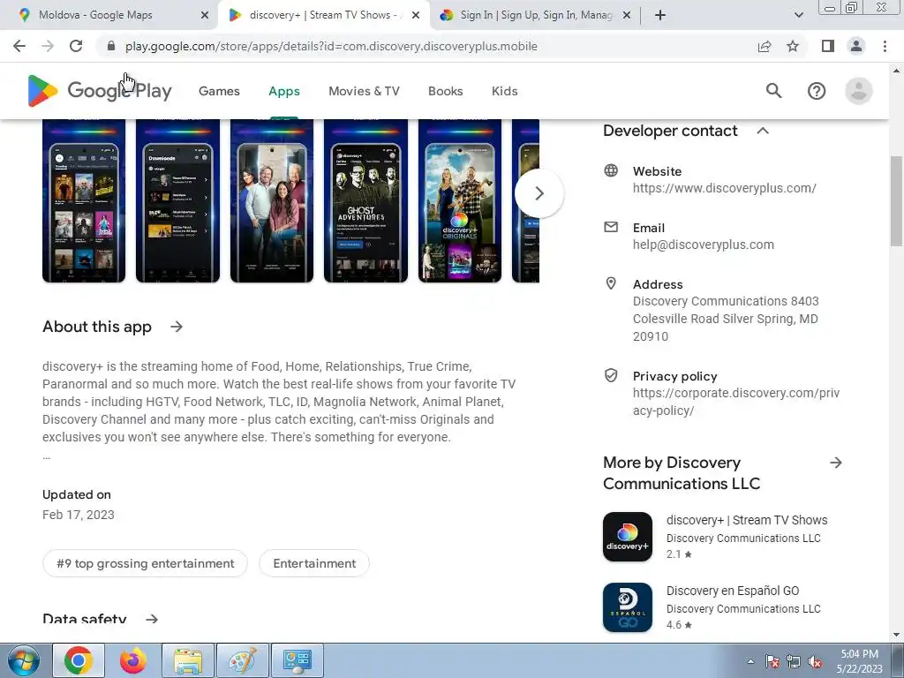The image size is (904, 678).
Task: Reload the page with the refresh icon
Action: coord(76,46)
